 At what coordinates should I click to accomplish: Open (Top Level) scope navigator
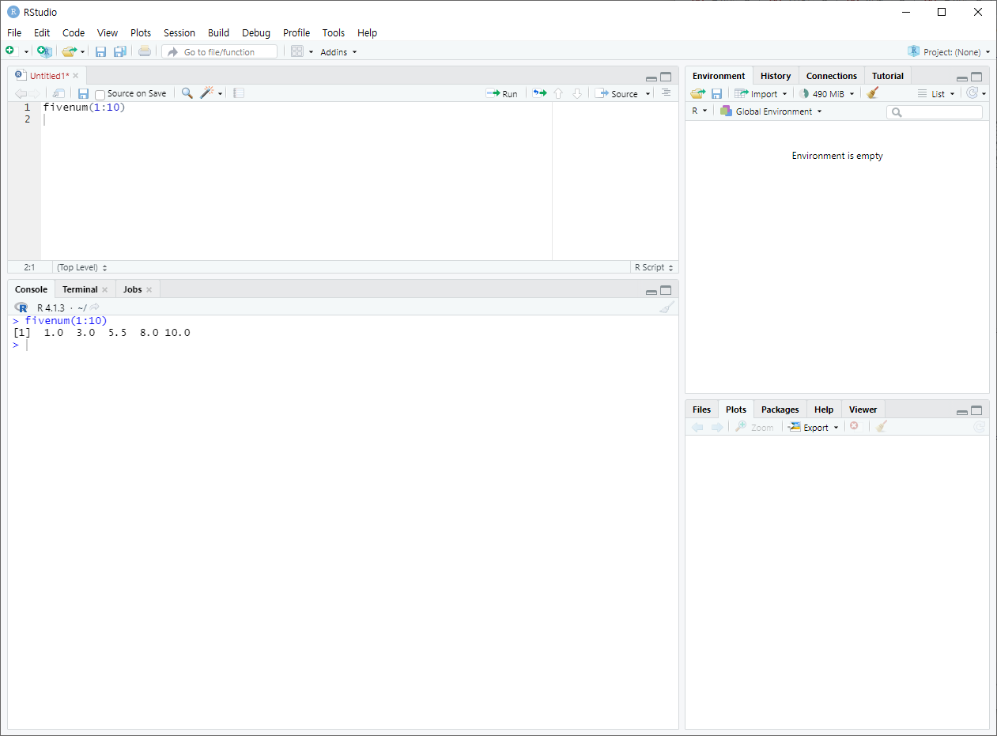[82, 267]
